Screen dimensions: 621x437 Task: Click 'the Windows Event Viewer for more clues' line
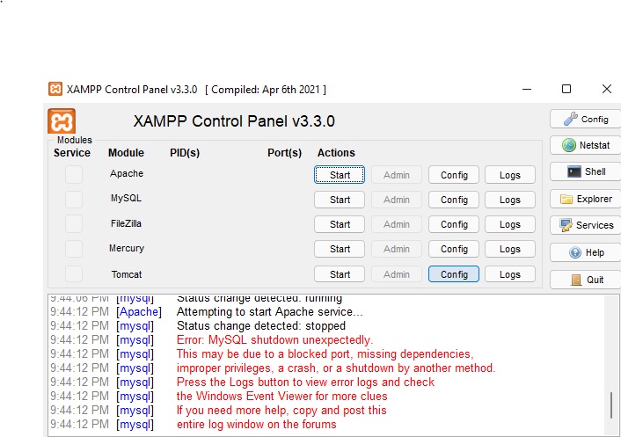[x=282, y=397]
